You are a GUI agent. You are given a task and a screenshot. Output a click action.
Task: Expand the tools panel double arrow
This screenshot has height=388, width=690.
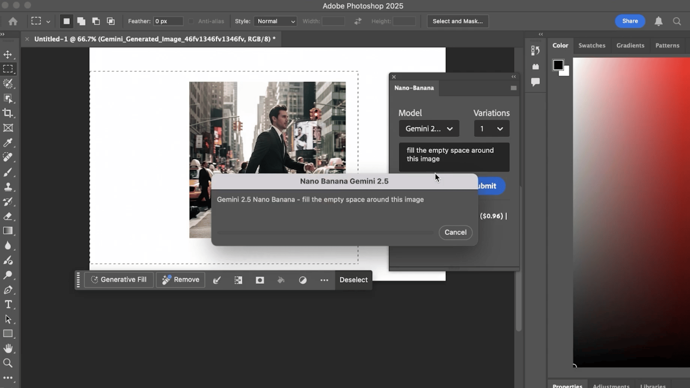point(3,34)
